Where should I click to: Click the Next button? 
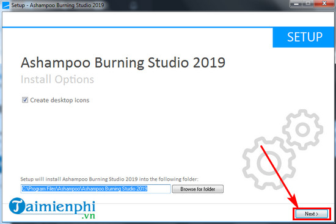(x=312, y=214)
